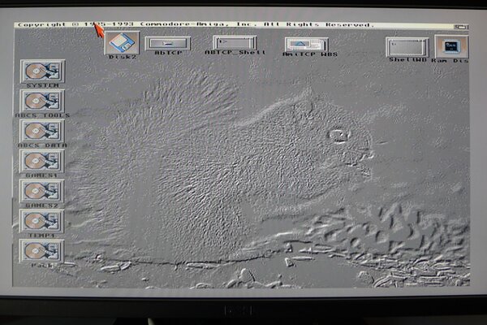
Task: Launch the AbTCP icon
Action: [168, 43]
